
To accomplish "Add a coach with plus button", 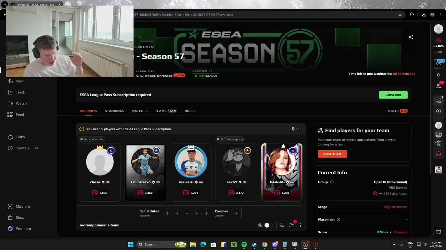I will pos(236,213).
